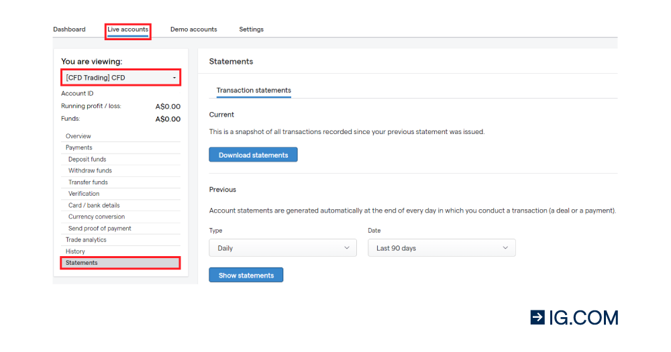Expand the CFD Trading account dropdown

pyautogui.click(x=121, y=78)
